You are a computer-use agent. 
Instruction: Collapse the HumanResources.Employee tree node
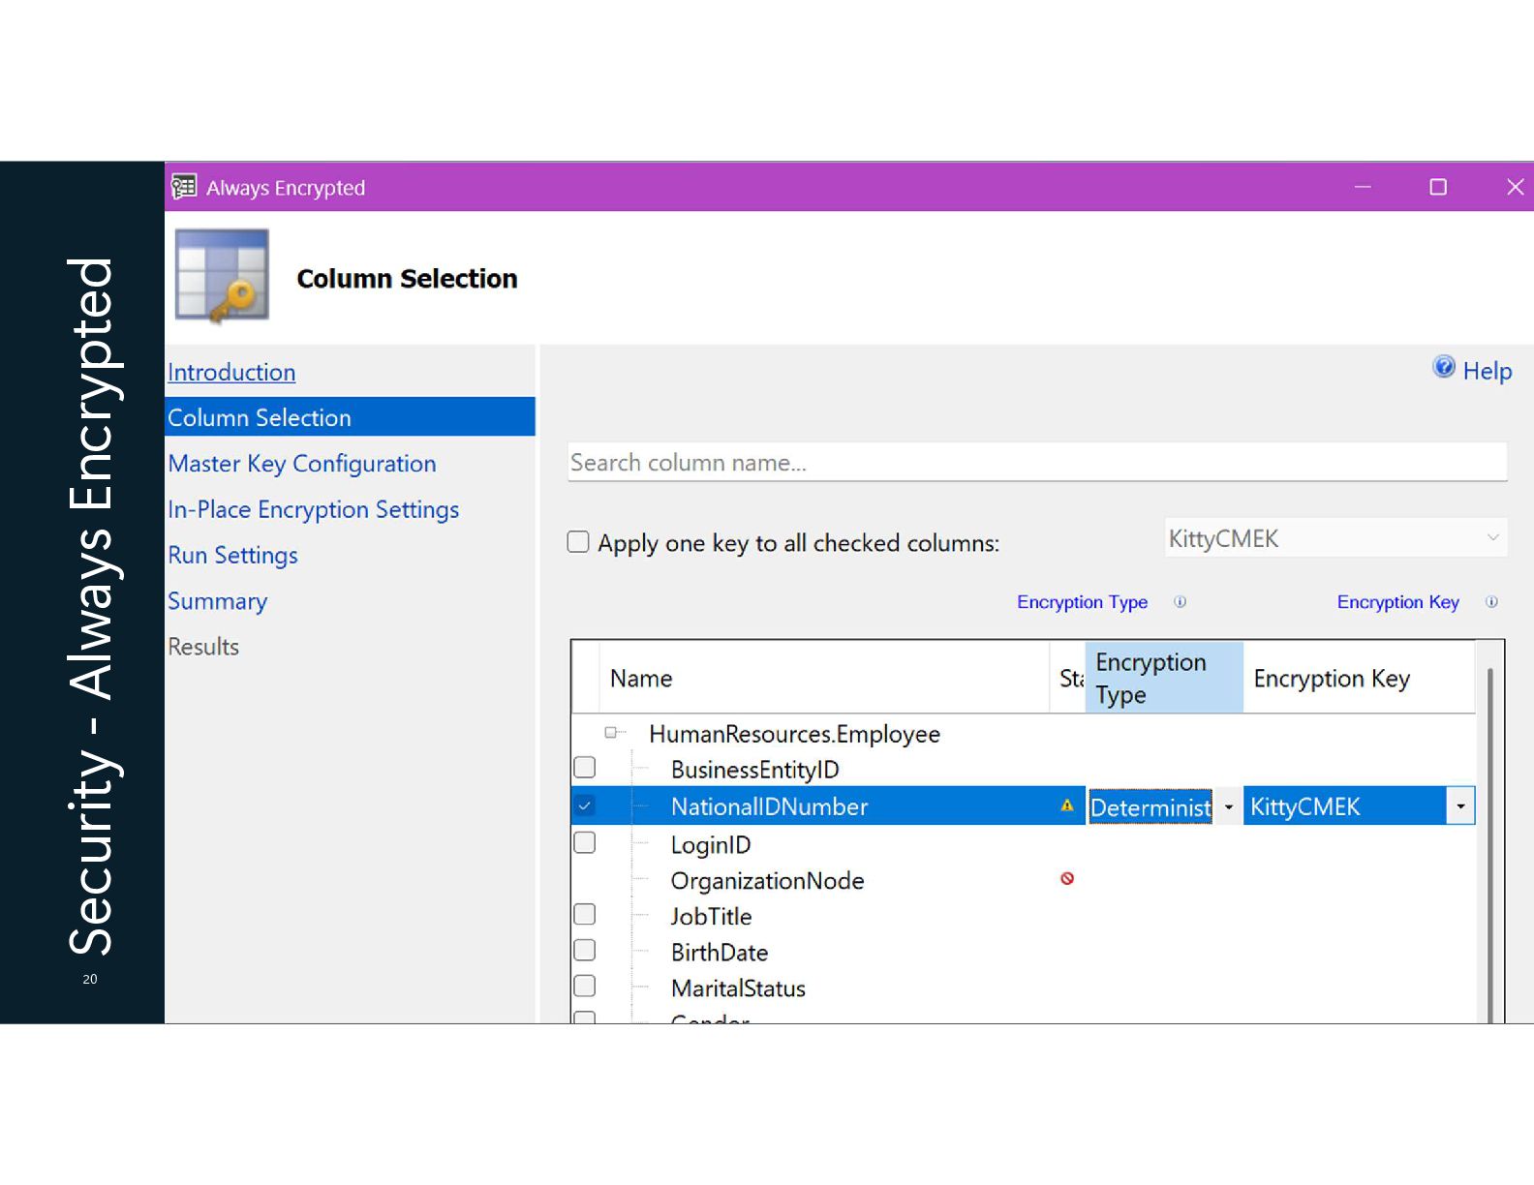tap(611, 733)
